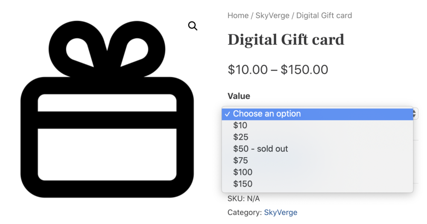Open SkyVerge in the breadcrumb trail

click(x=272, y=15)
